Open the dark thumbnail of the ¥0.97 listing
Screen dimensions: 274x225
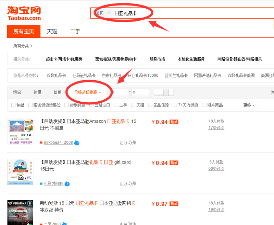point(20,213)
